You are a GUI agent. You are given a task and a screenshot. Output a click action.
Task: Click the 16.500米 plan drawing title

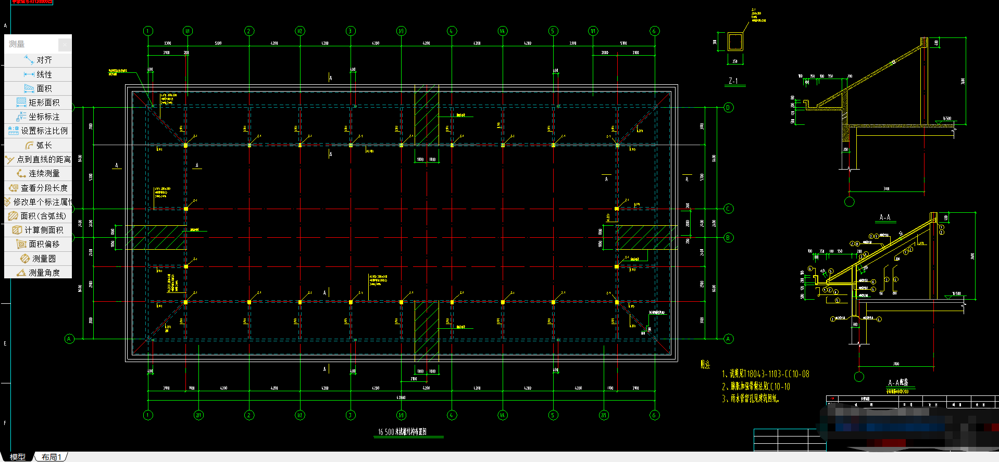[x=402, y=432]
